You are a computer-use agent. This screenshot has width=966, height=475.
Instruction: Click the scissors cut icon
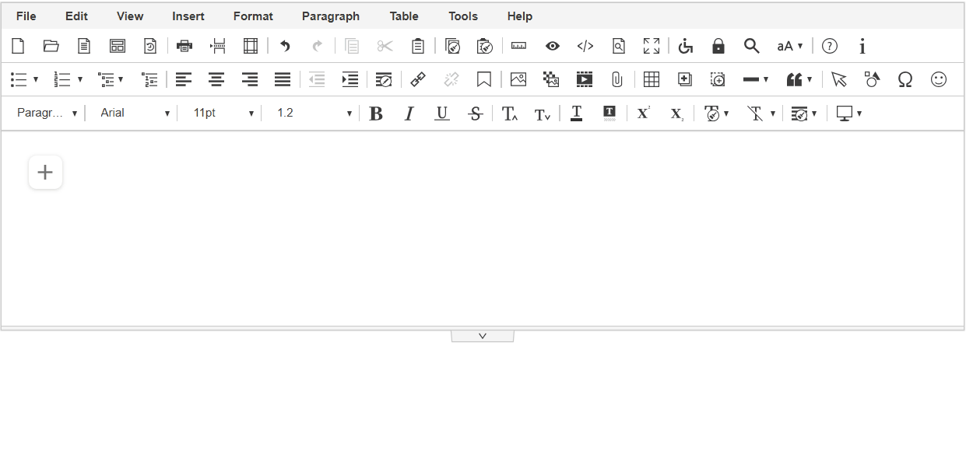[385, 46]
